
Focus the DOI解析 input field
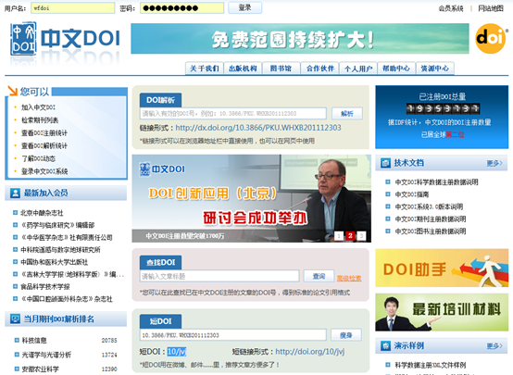(x=233, y=114)
